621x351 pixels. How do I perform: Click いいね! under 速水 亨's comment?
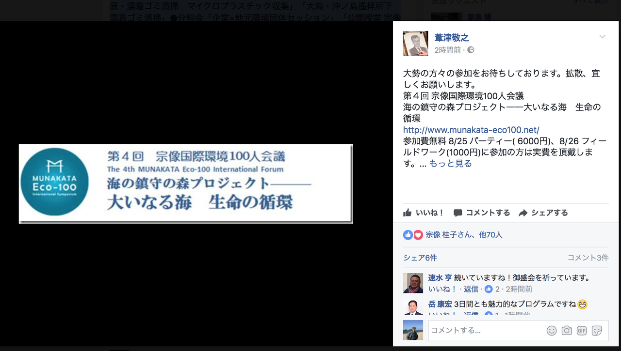click(x=442, y=289)
